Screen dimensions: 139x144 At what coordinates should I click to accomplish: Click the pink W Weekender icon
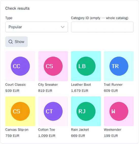(119, 111)
